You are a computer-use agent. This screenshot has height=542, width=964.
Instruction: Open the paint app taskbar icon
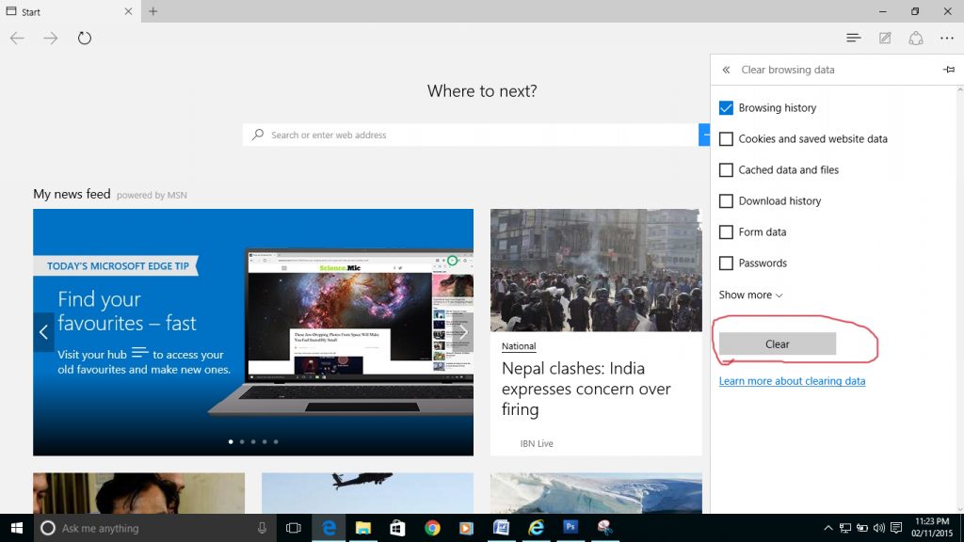pos(605,528)
